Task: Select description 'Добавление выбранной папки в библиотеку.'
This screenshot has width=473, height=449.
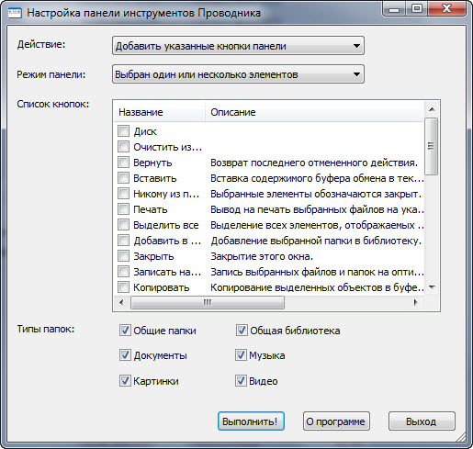Action: click(x=316, y=241)
